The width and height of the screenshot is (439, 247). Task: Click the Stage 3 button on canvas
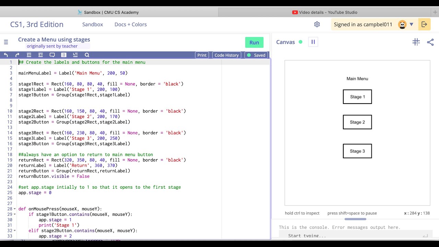click(x=357, y=151)
